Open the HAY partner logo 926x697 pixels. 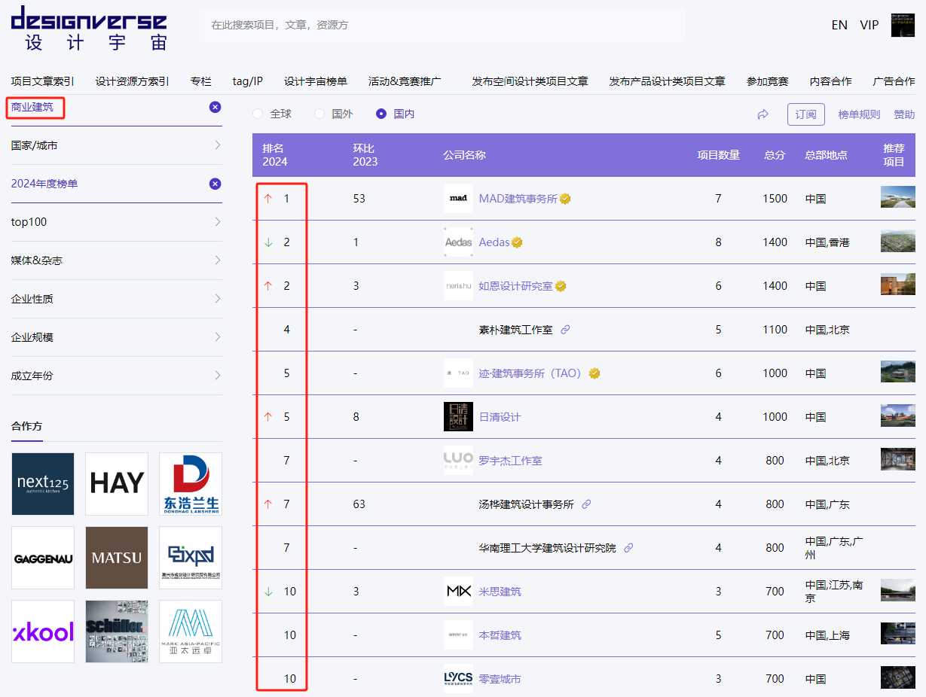click(x=117, y=484)
